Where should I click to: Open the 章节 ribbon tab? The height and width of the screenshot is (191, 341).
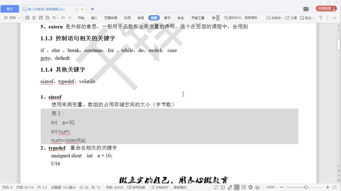167,18
